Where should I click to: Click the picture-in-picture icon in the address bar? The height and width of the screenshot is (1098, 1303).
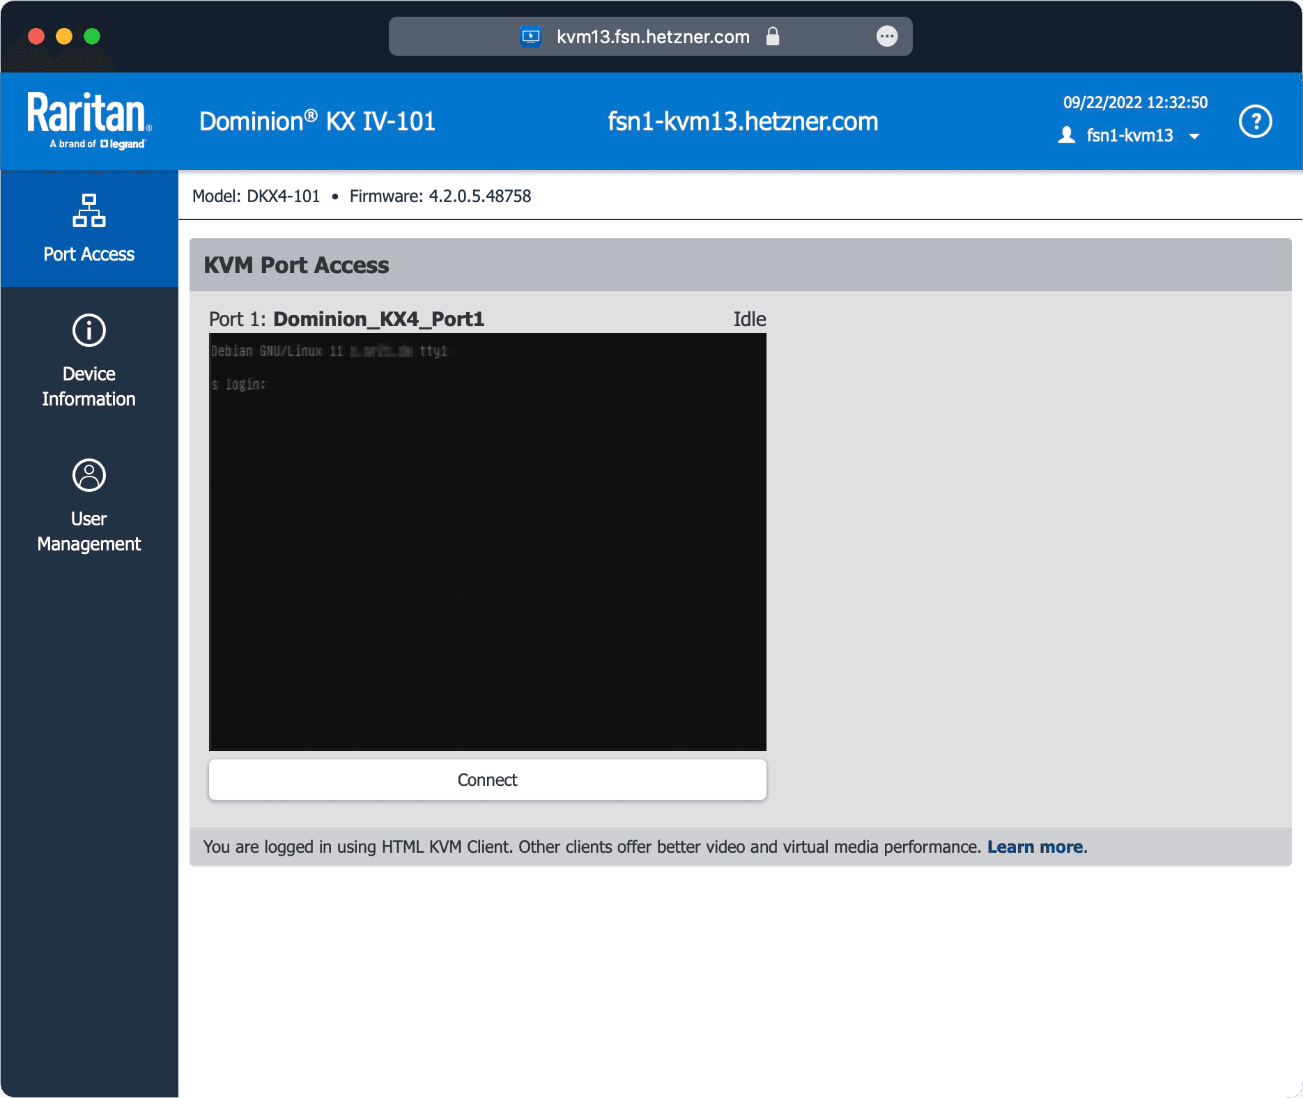(532, 36)
